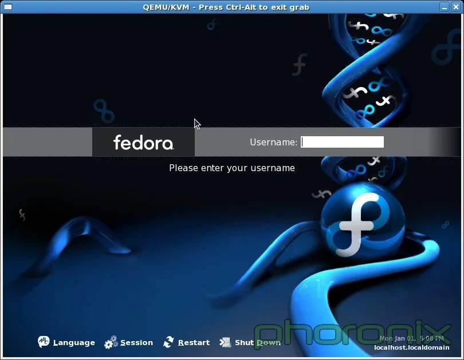This screenshot has width=464, height=360.
Task: Click the fedora logo panel
Action: (144, 142)
